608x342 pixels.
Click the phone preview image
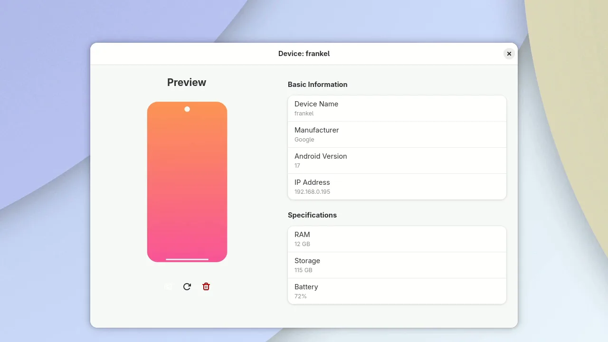(x=187, y=182)
